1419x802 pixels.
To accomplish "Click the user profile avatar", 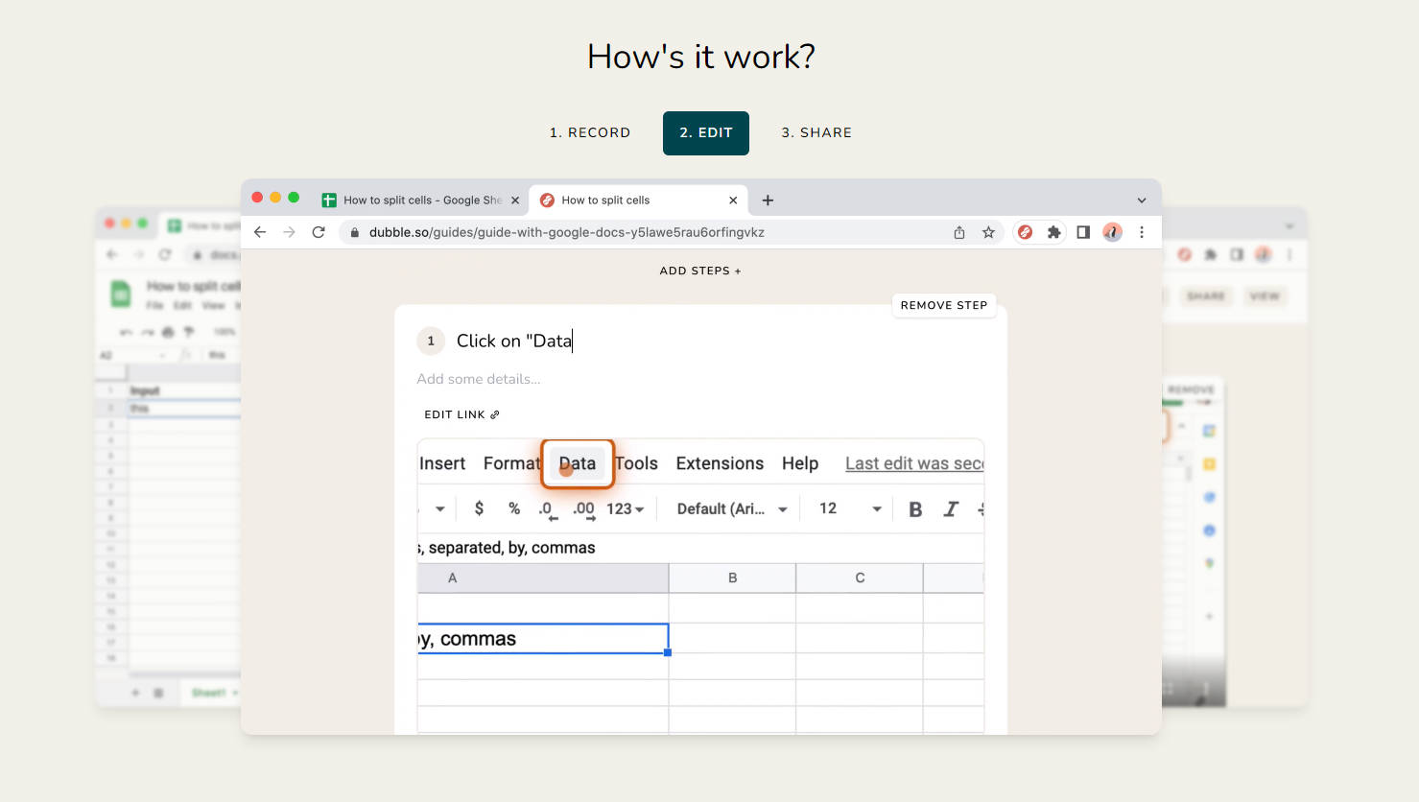I will pos(1112,232).
